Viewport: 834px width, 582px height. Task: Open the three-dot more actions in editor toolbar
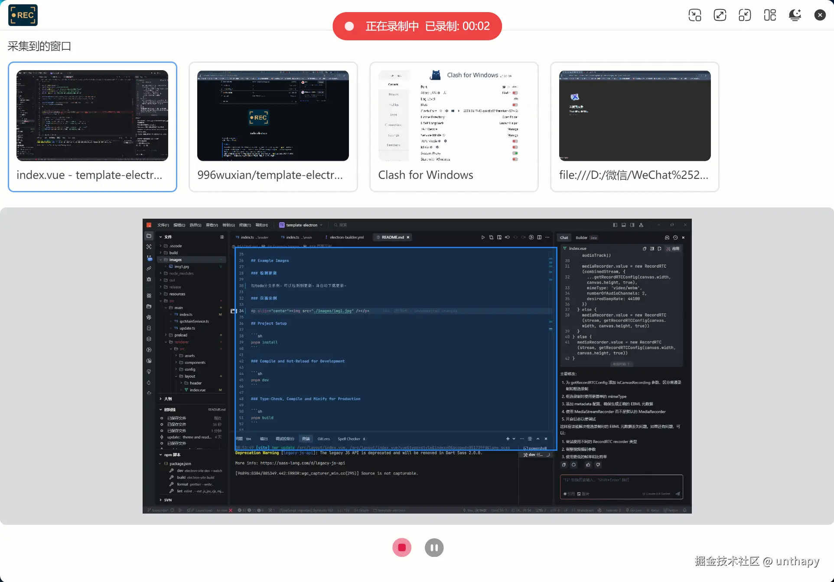click(547, 237)
